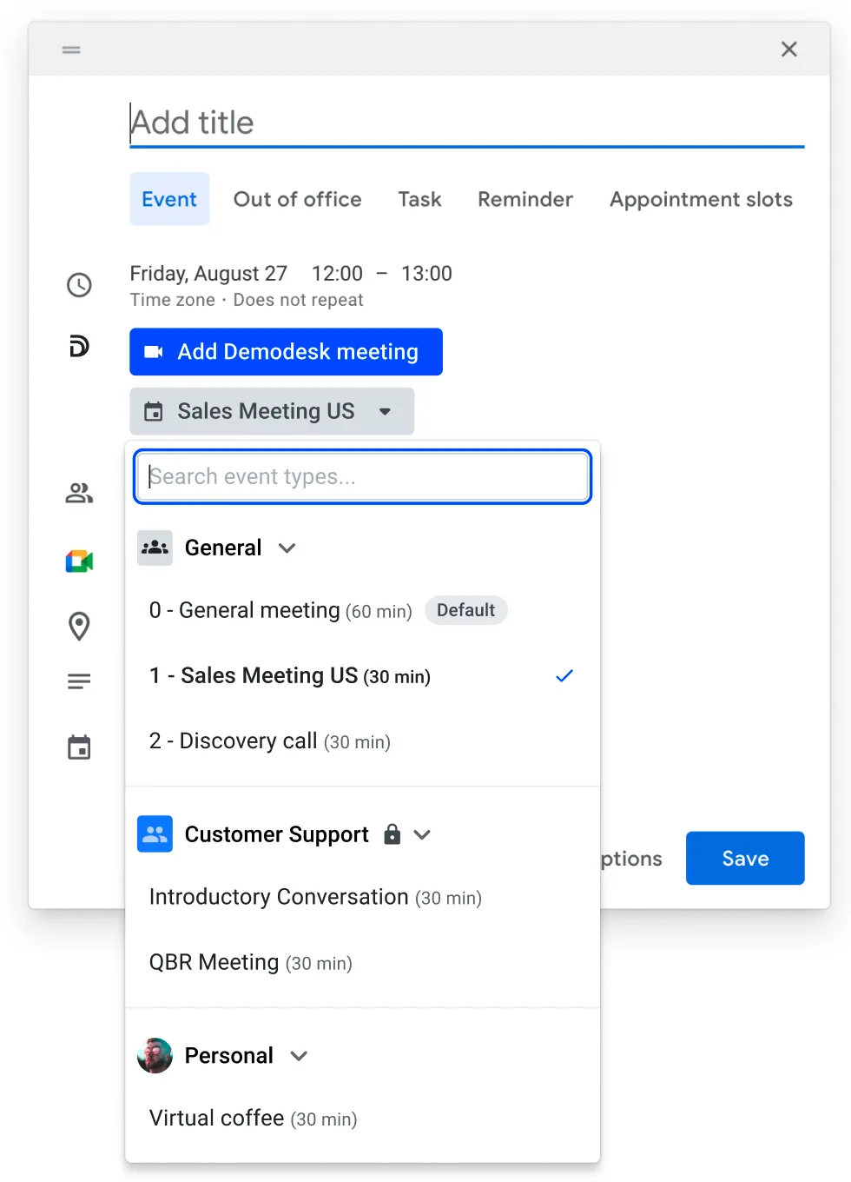851x1182 pixels.
Task: Save the event
Action: 745,859
